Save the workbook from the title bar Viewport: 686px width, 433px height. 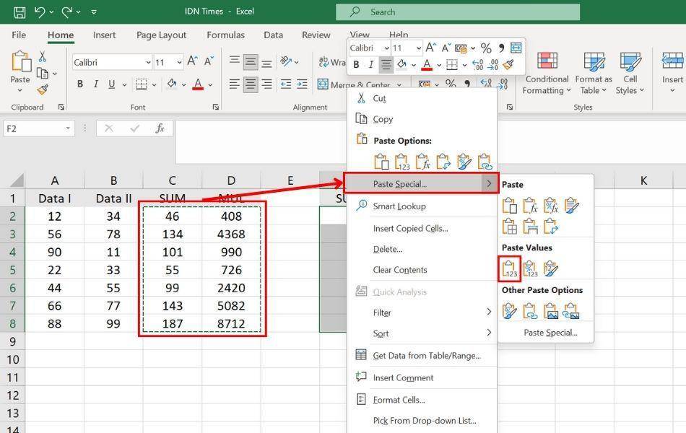click(x=19, y=12)
